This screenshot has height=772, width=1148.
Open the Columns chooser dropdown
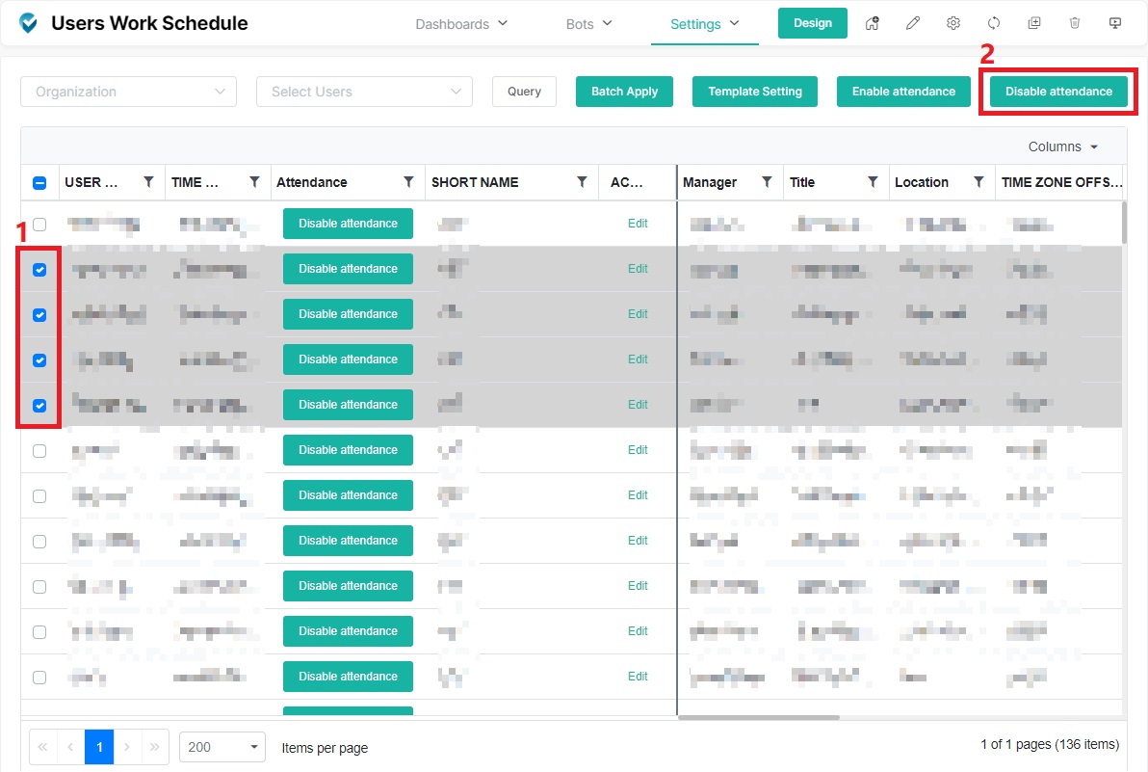(1063, 146)
